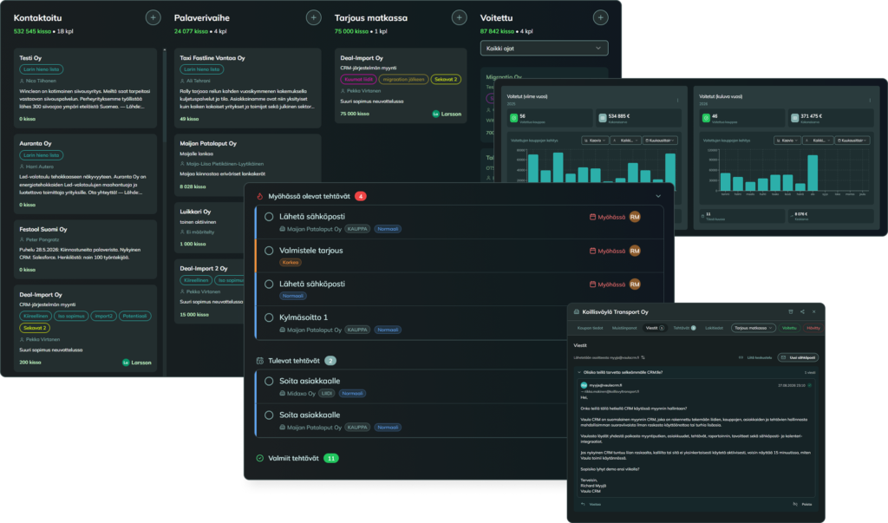Click the RM avatar on the first Lähetä sähköposti task
The height and width of the screenshot is (523, 888).
pyautogui.click(x=635, y=217)
